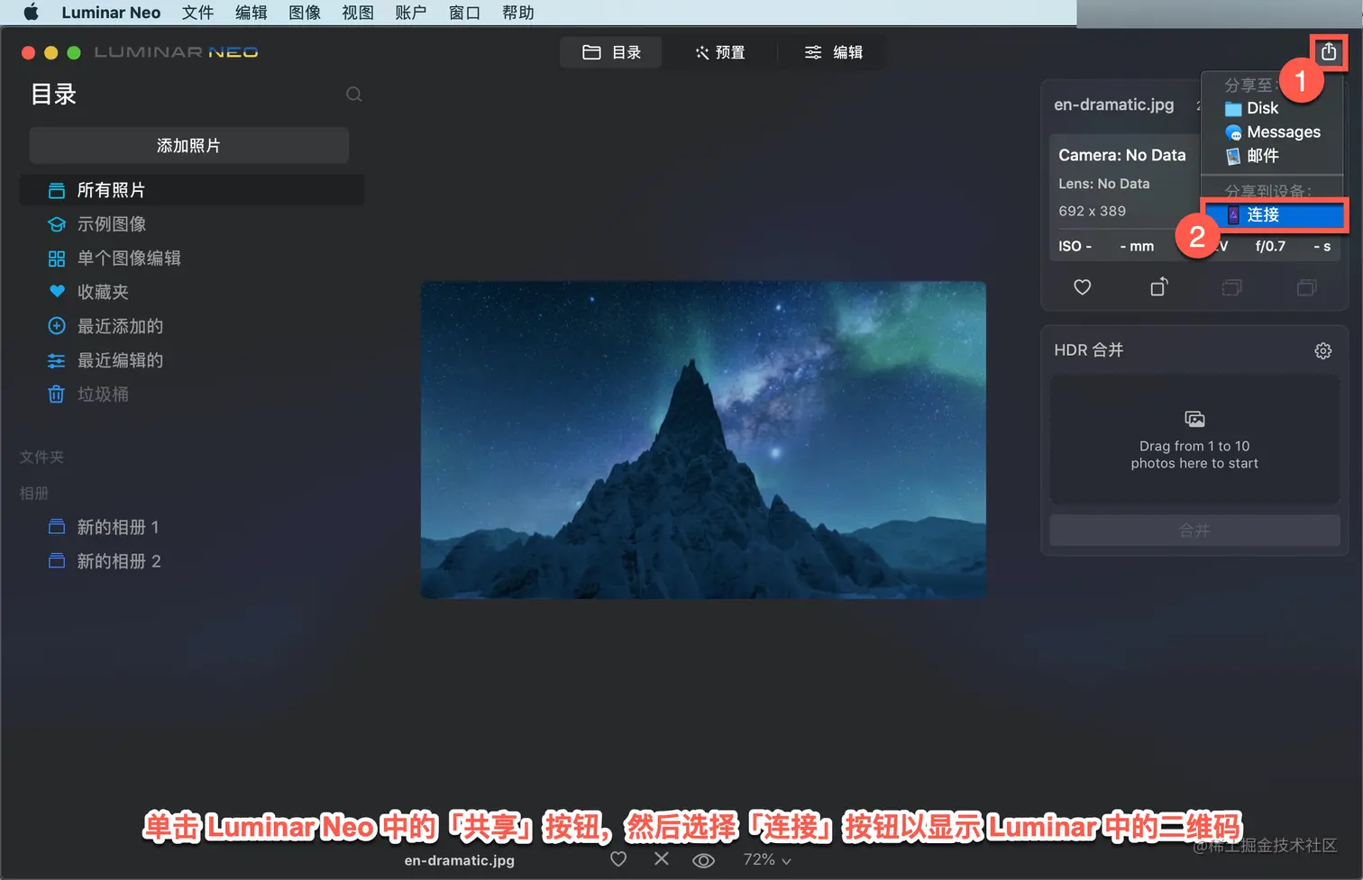Reject the photo with the bottom X icon
1363x880 pixels.
click(x=662, y=859)
